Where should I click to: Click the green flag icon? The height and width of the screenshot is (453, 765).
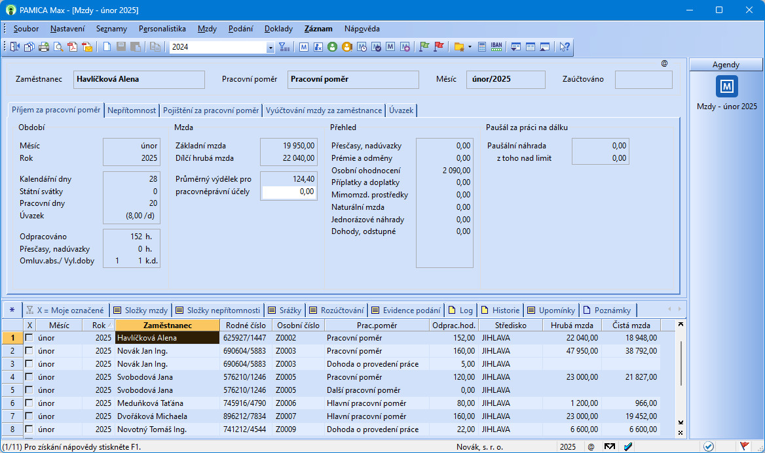coord(424,47)
